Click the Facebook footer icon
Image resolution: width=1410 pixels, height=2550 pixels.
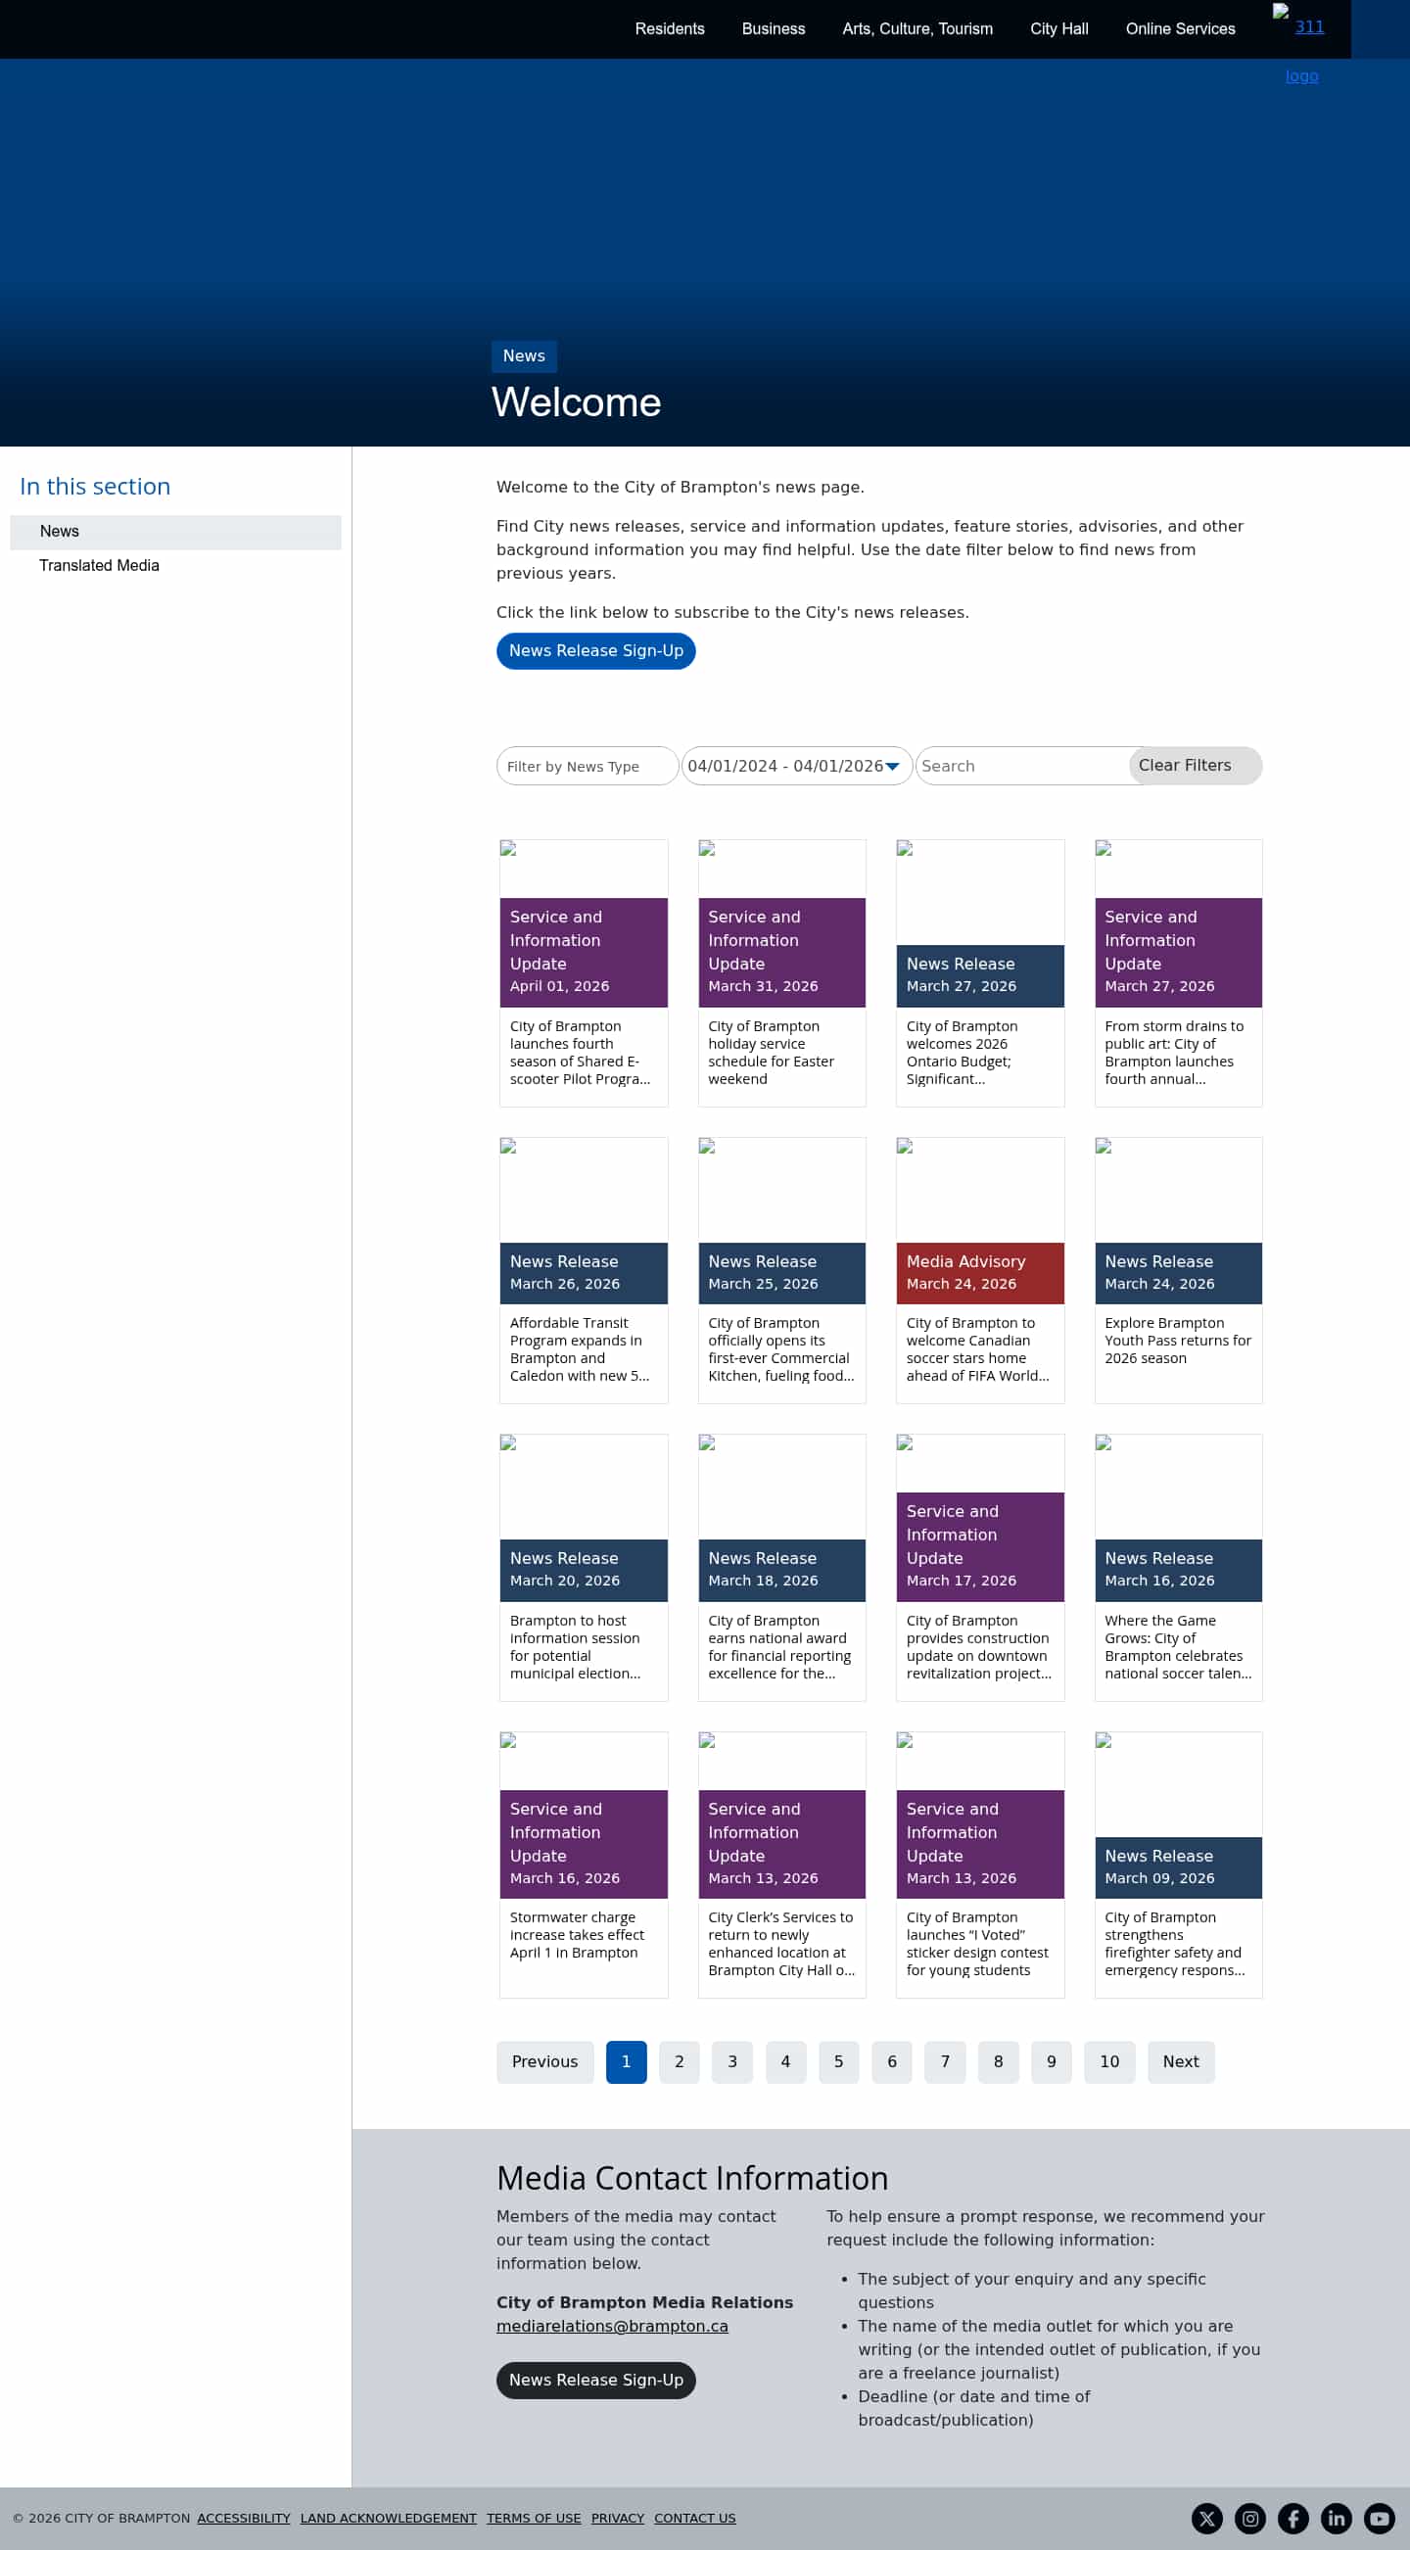coord(1292,2519)
